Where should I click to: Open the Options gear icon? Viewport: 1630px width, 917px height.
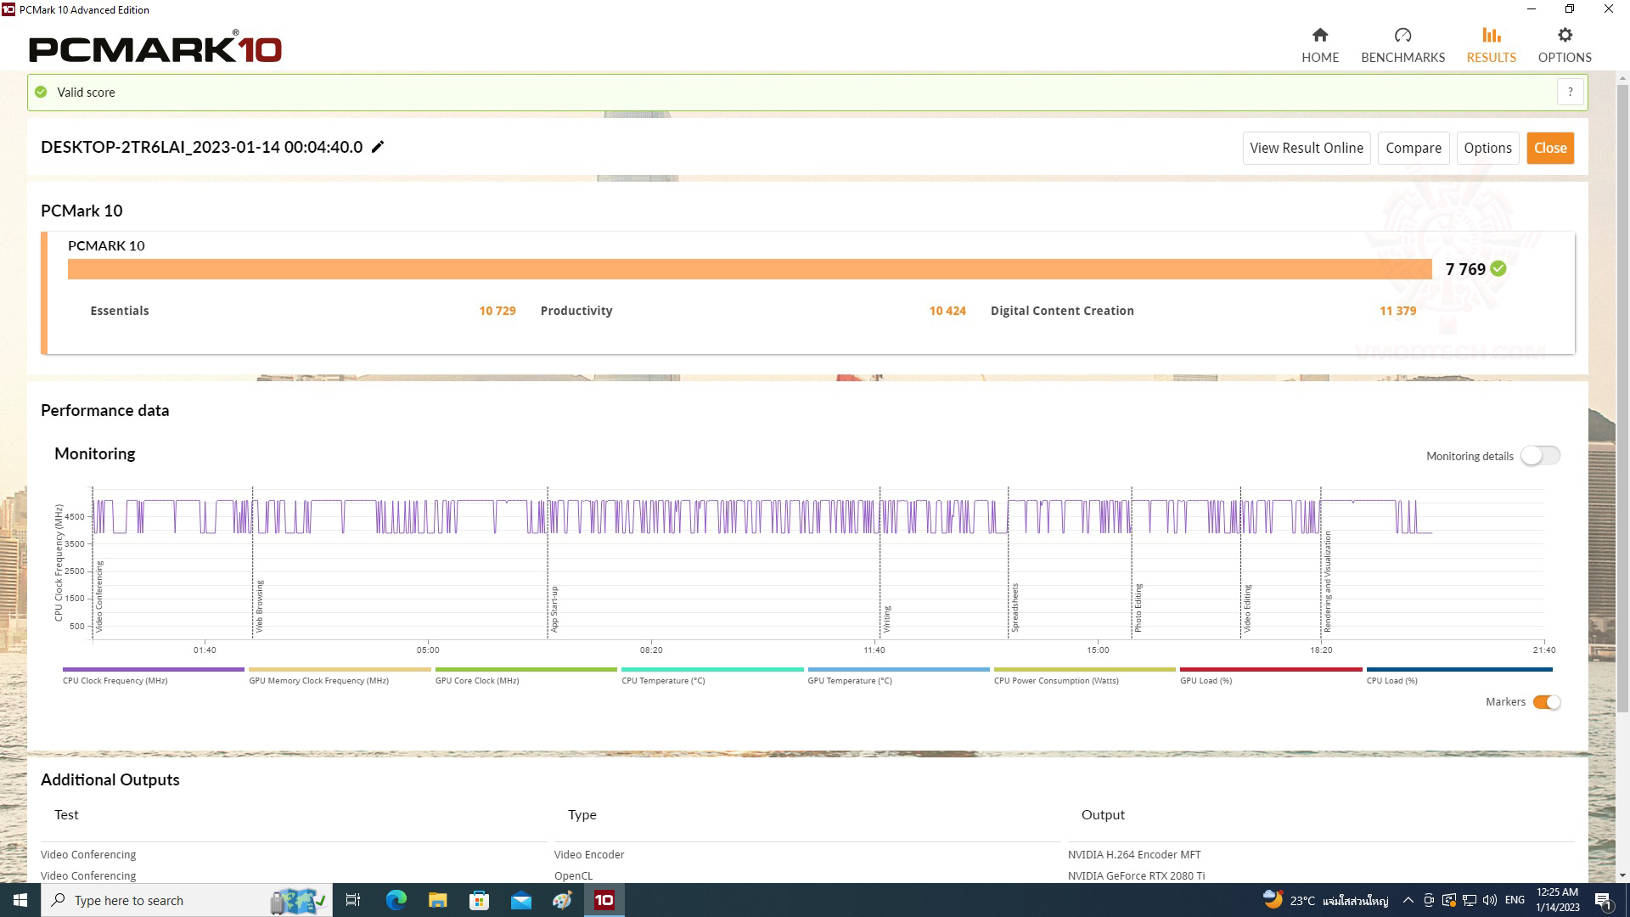[x=1564, y=36]
